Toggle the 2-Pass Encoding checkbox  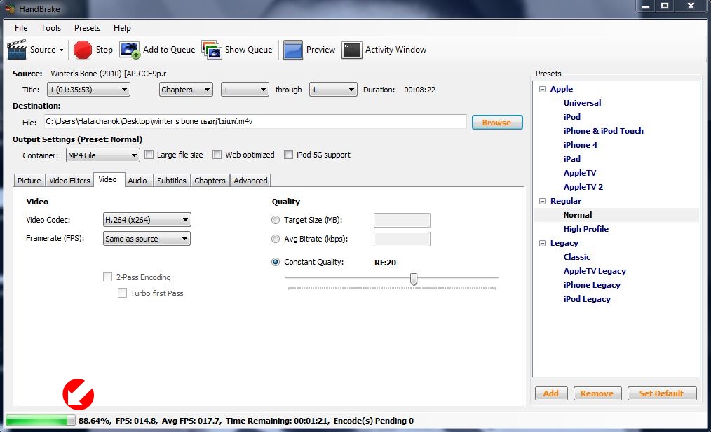pyautogui.click(x=107, y=277)
